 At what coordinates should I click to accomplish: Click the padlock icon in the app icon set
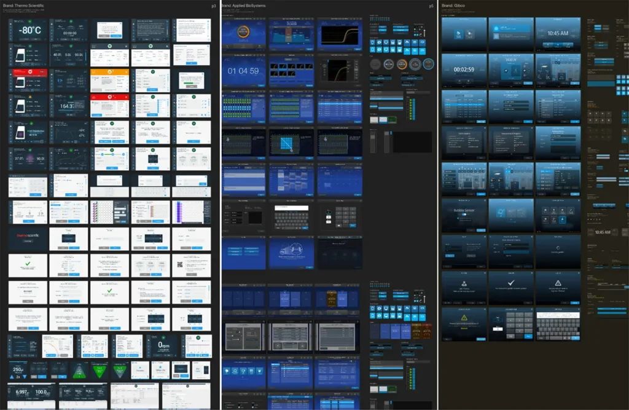point(393,42)
